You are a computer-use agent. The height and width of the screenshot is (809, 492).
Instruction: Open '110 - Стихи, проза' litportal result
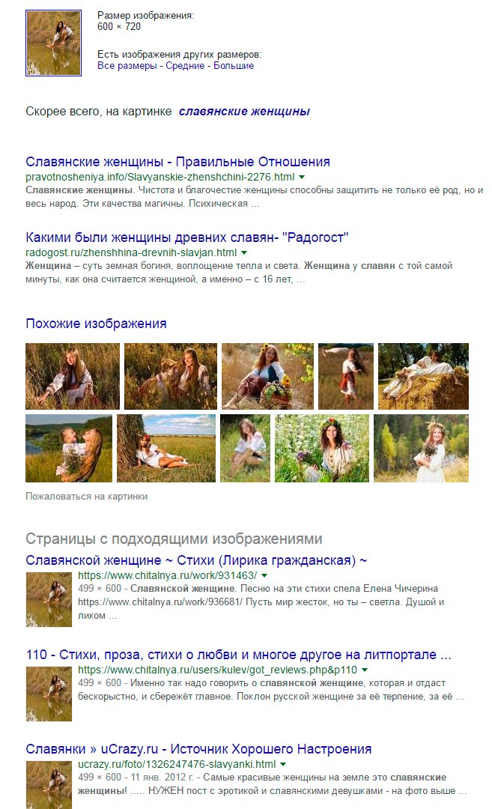pos(239,655)
